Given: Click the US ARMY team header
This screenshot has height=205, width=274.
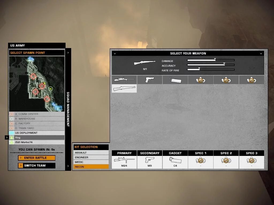Looking at the screenshot, I should tap(37, 45).
